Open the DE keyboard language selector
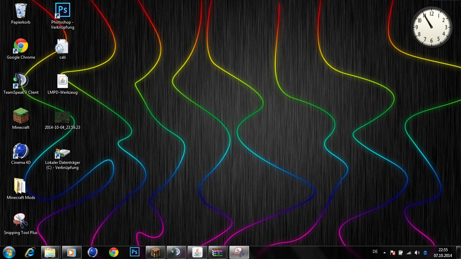 pos(375,252)
